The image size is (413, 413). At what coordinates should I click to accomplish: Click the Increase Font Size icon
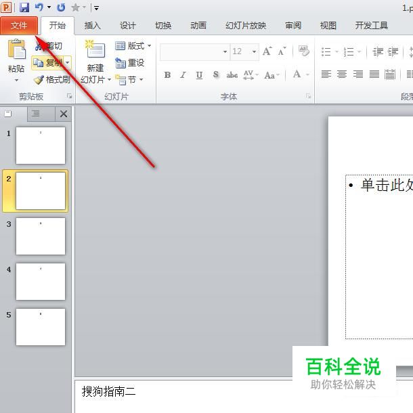click(267, 51)
